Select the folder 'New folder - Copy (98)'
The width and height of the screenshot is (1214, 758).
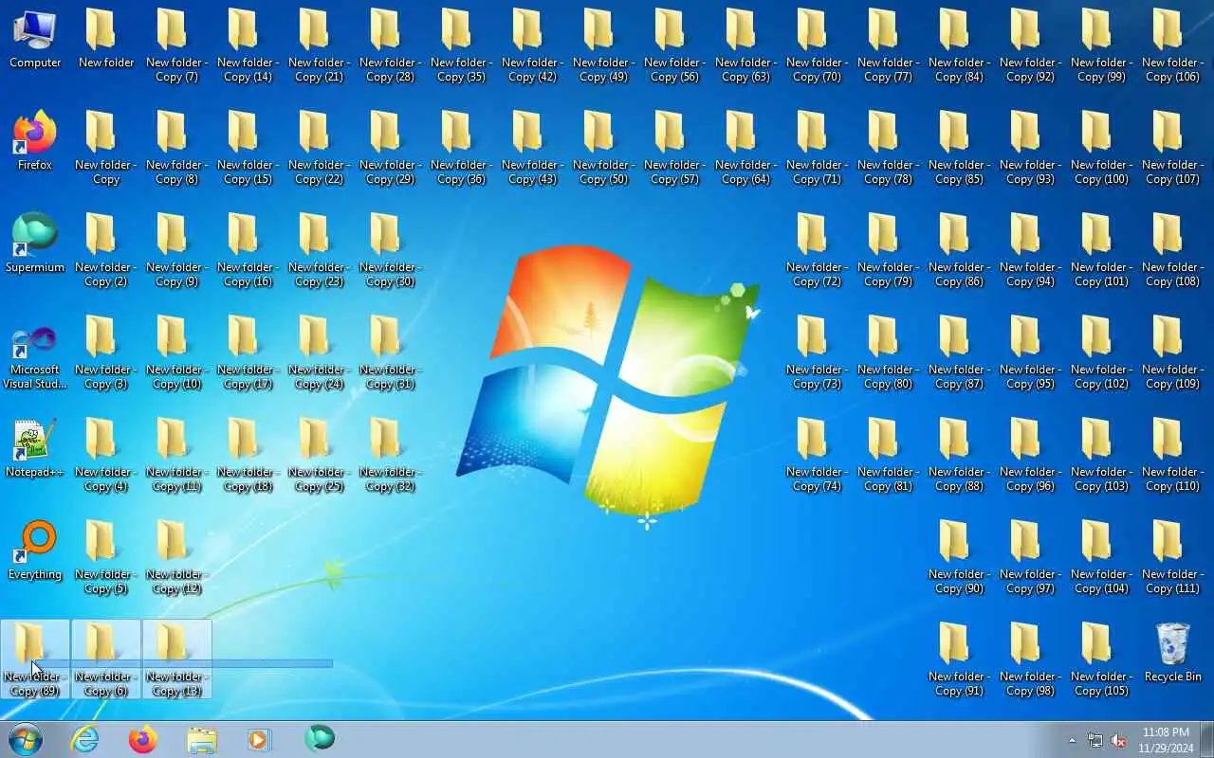tap(1031, 659)
